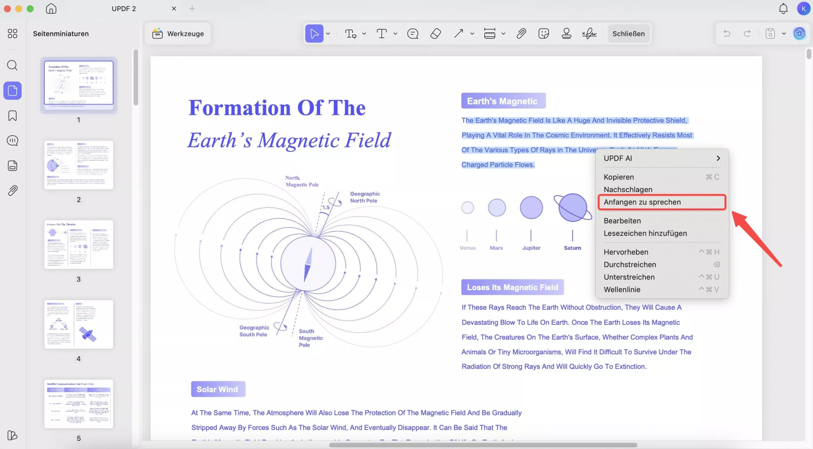Image resolution: width=813 pixels, height=449 pixels.
Task: Select the text comment T tool
Action: click(381, 33)
